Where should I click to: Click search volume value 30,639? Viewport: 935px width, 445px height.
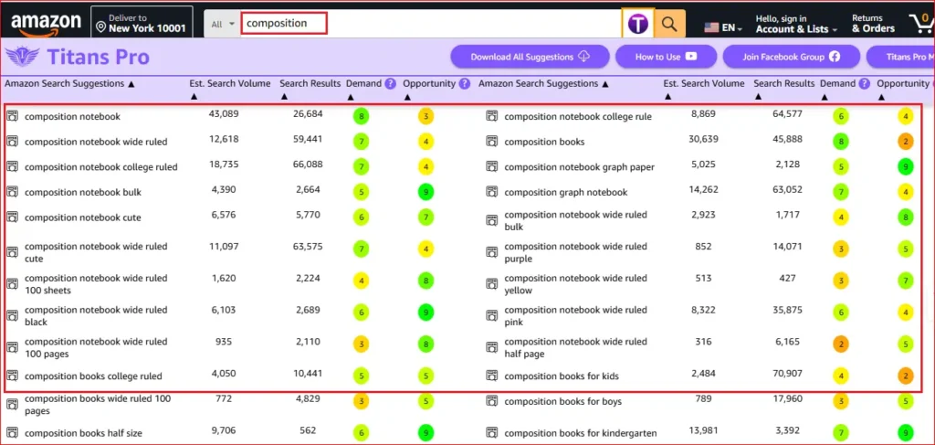coord(703,139)
